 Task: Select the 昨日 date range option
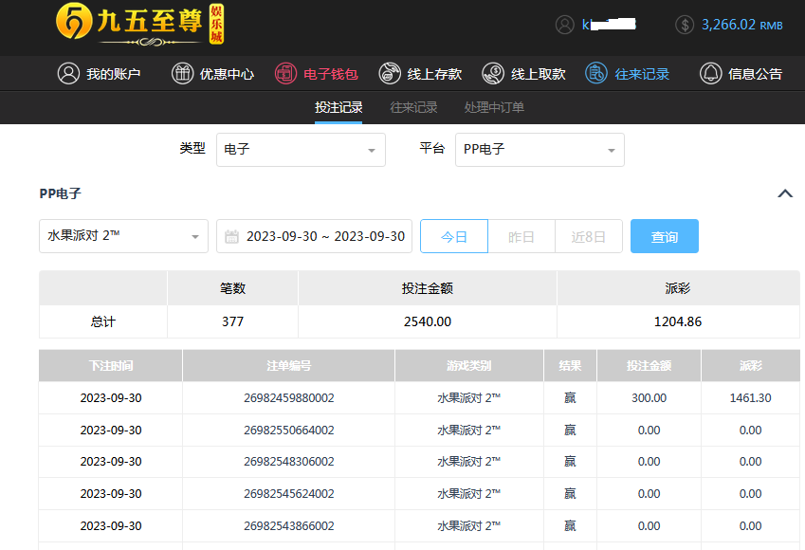(521, 236)
